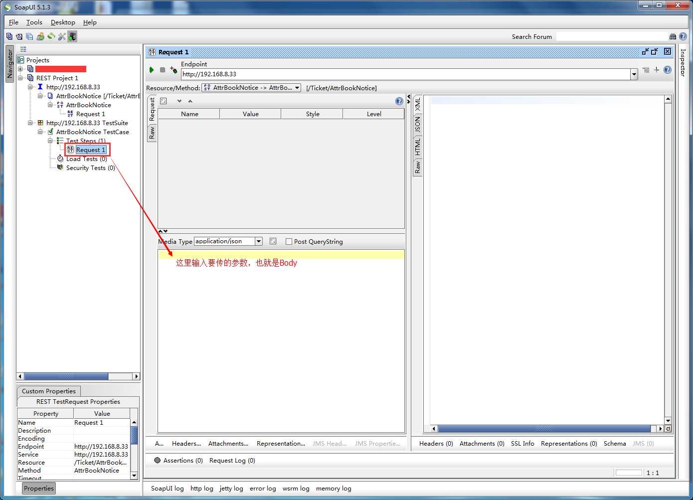Click the navigator list-mode icon above Projects

(23, 49)
